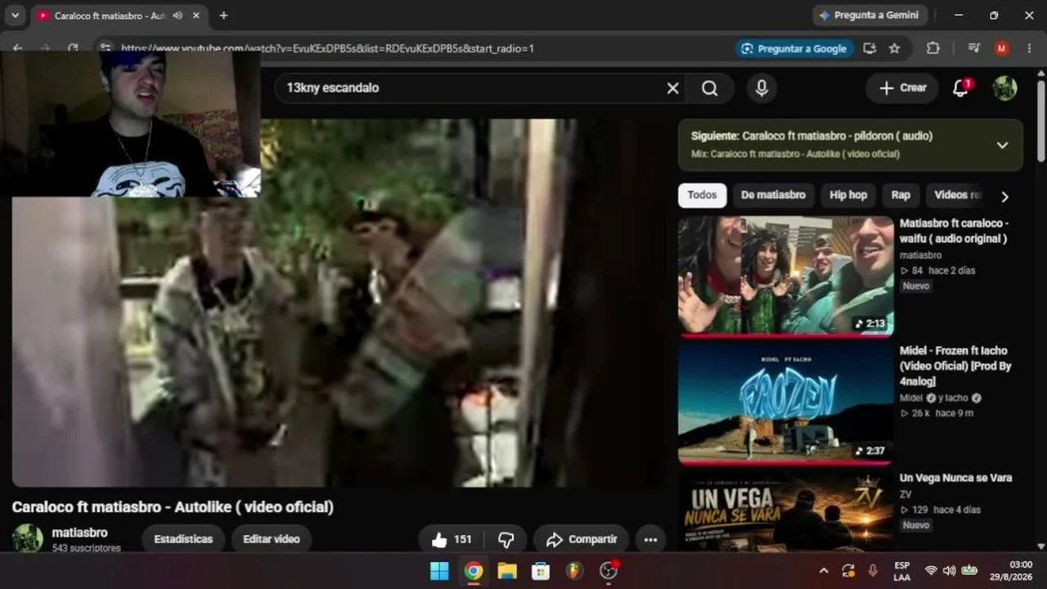Viewport: 1047px width, 589px height.
Task: Select the De matiasbro filter chip
Action: pyautogui.click(x=773, y=195)
